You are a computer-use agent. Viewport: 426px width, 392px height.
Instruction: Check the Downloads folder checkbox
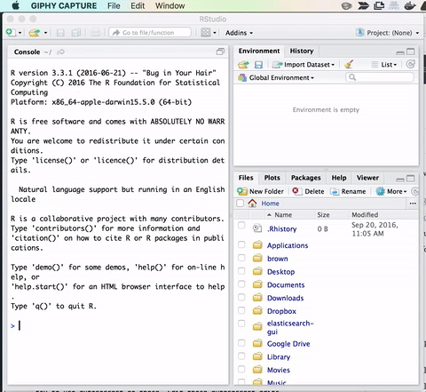click(241, 297)
